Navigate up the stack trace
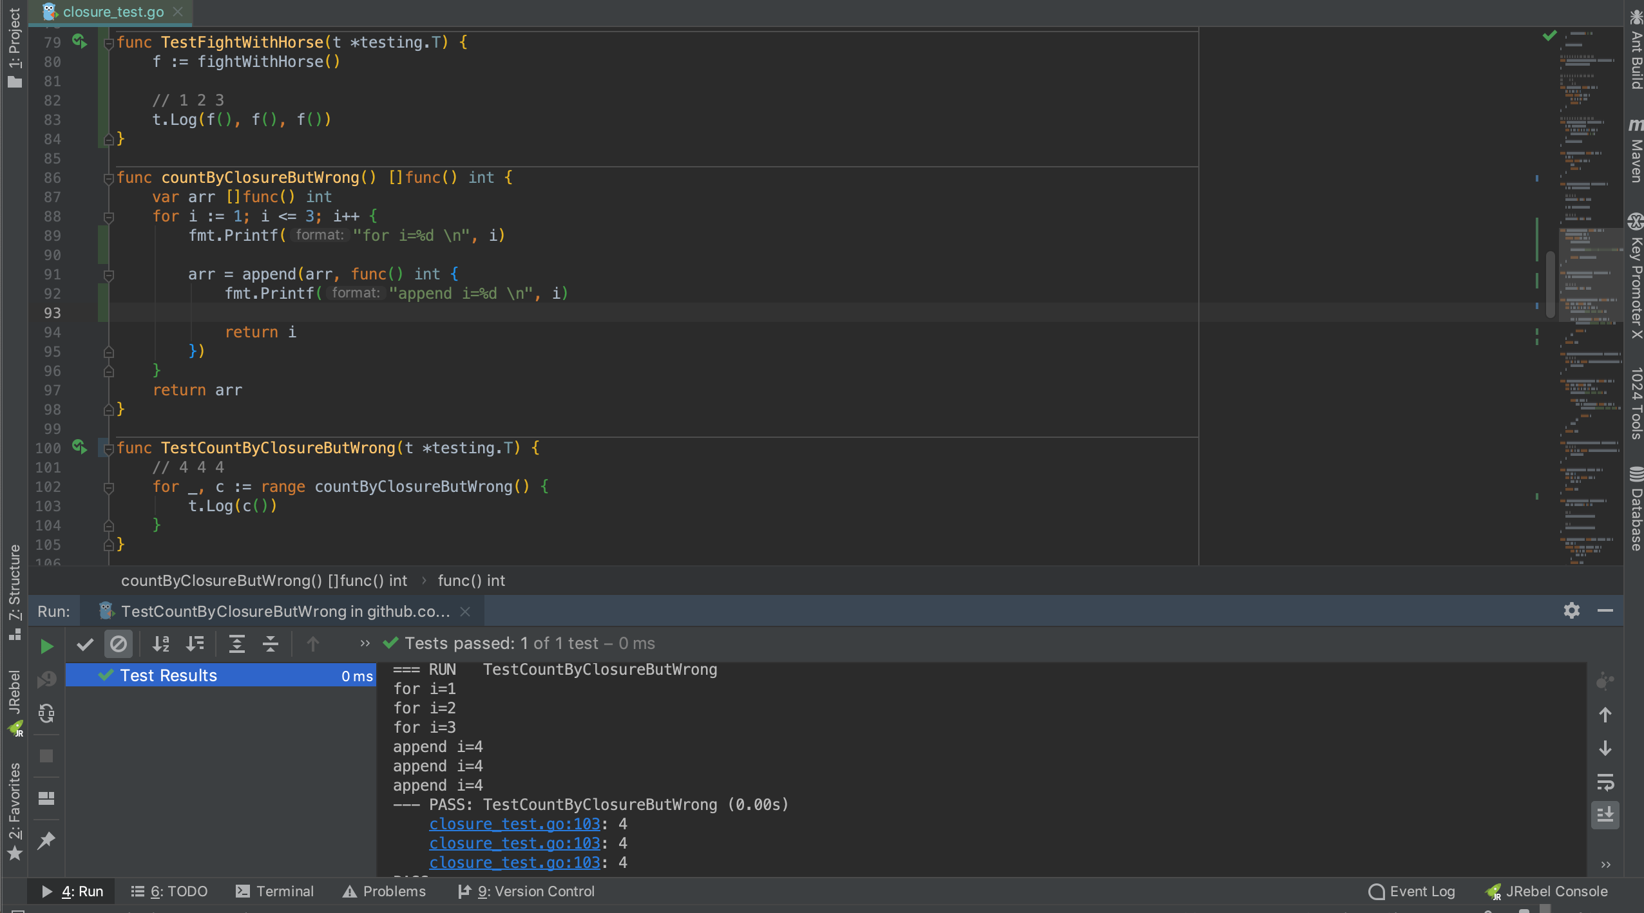 tap(312, 644)
